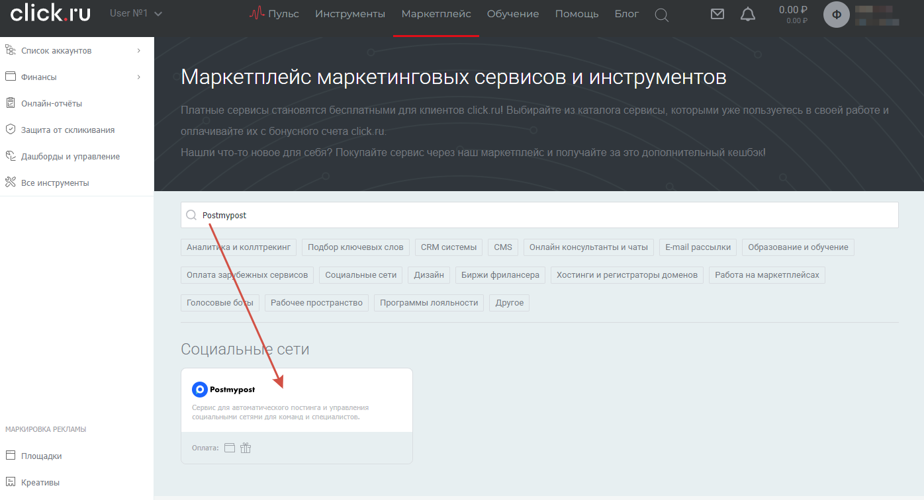Image resolution: width=924 pixels, height=500 pixels.
Task: Click the Защита от скликивания shield icon
Action: (10, 130)
